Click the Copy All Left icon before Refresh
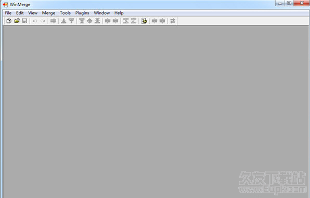 point(162,21)
